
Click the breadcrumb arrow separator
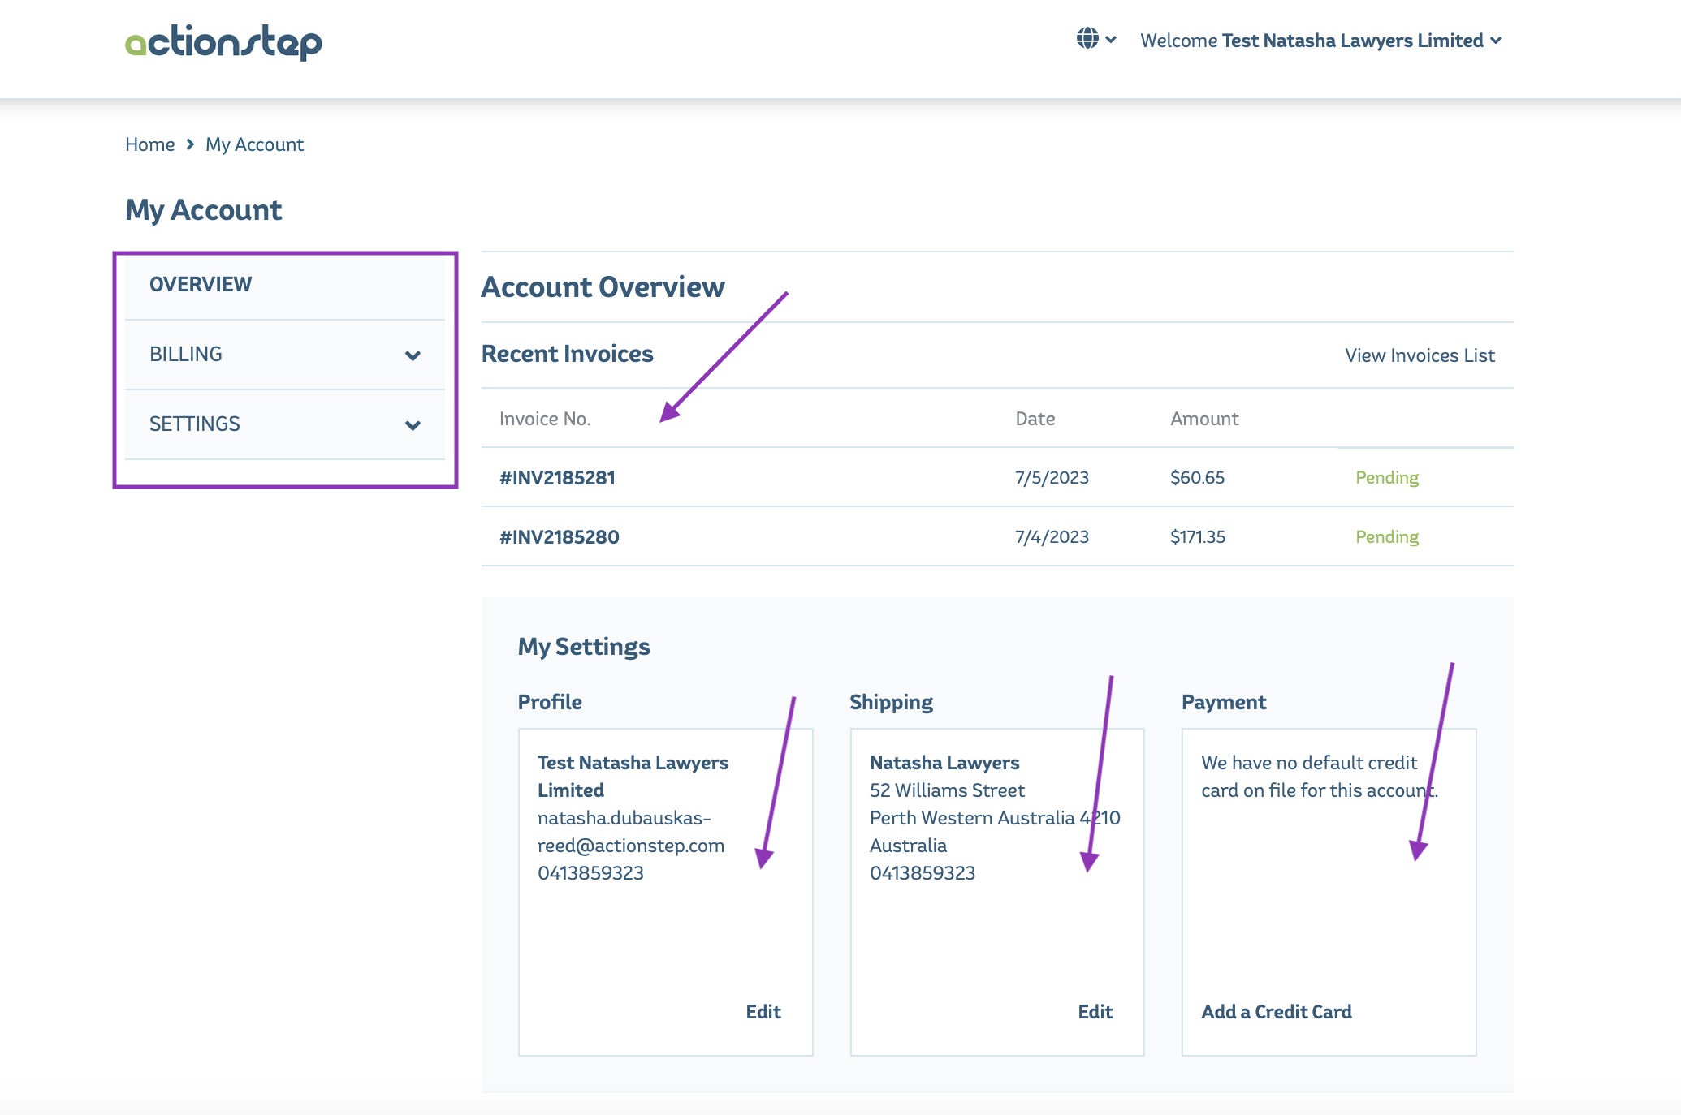pyautogui.click(x=190, y=144)
